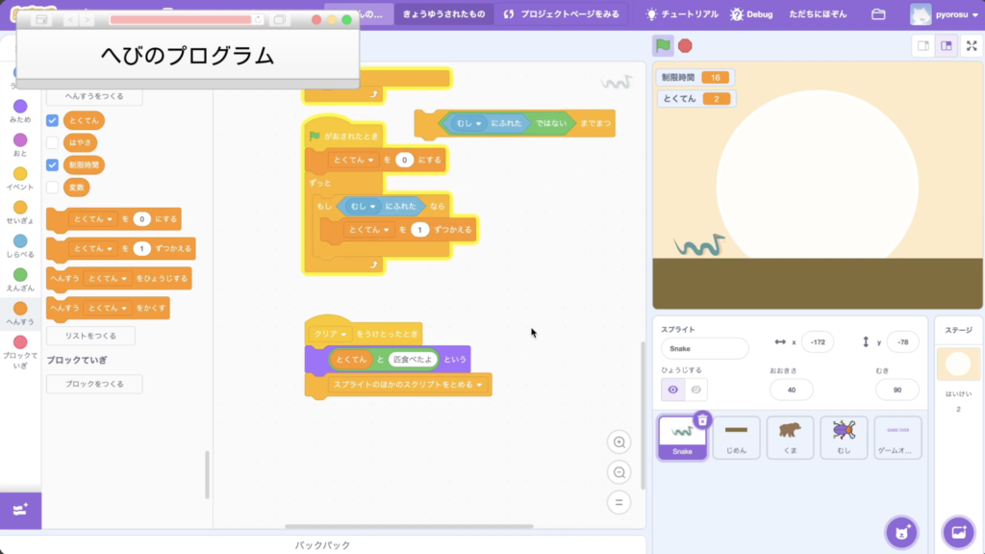
Task: Hide the sprite using the crossed-eye button
Action: [x=698, y=390]
